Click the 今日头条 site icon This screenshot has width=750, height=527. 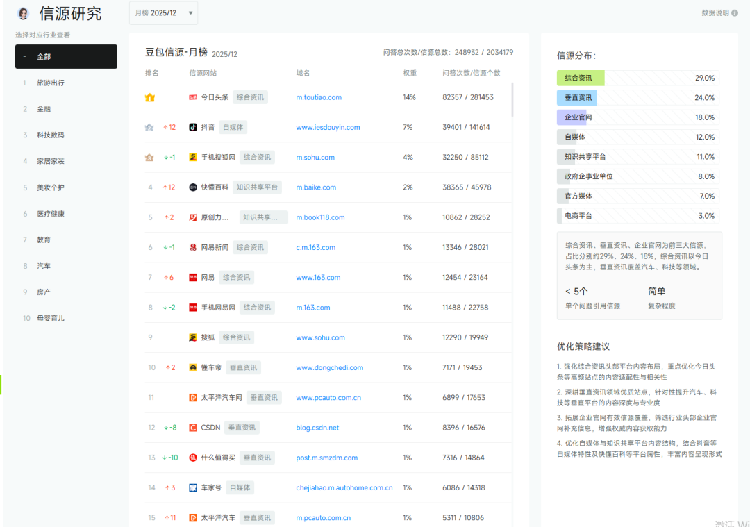point(193,97)
